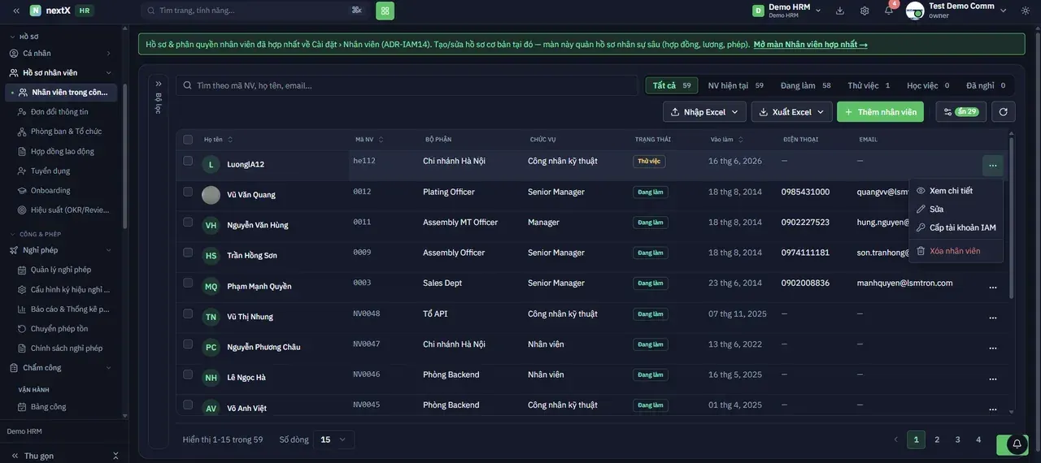The width and height of the screenshot is (1041, 463).
Task: Click the VH avatar of Nguyễn Văn Hùng
Action: (211, 225)
